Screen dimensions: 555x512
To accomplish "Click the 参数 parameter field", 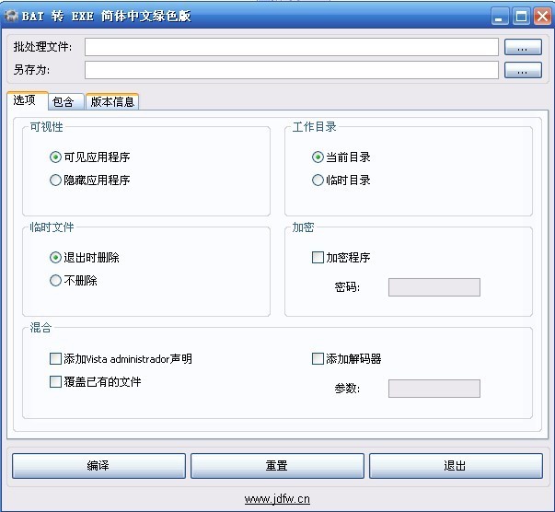I will [x=434, y=389].
